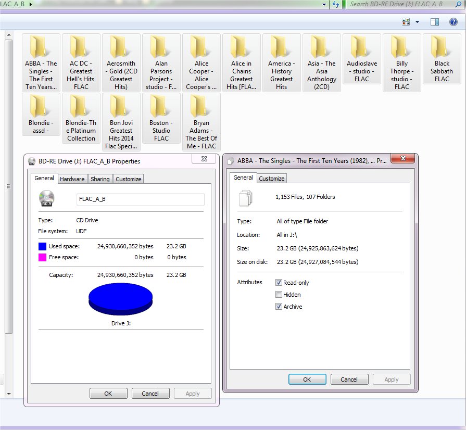The height and width of the screenshot is (430, 466).
Task: Click the blue Used space color swatch
Action: click(42, 246)
